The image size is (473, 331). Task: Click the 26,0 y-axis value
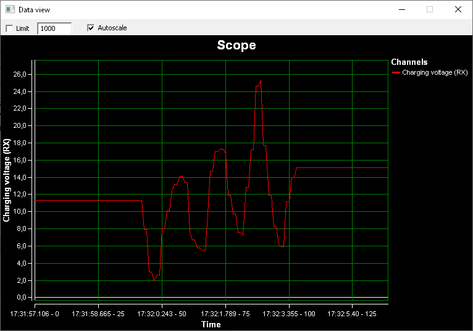coord(20,74)
